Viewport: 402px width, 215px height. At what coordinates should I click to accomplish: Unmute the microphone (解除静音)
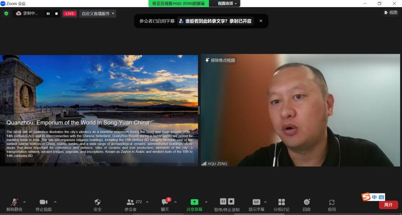pyautogui.click(x=14, y=202)
